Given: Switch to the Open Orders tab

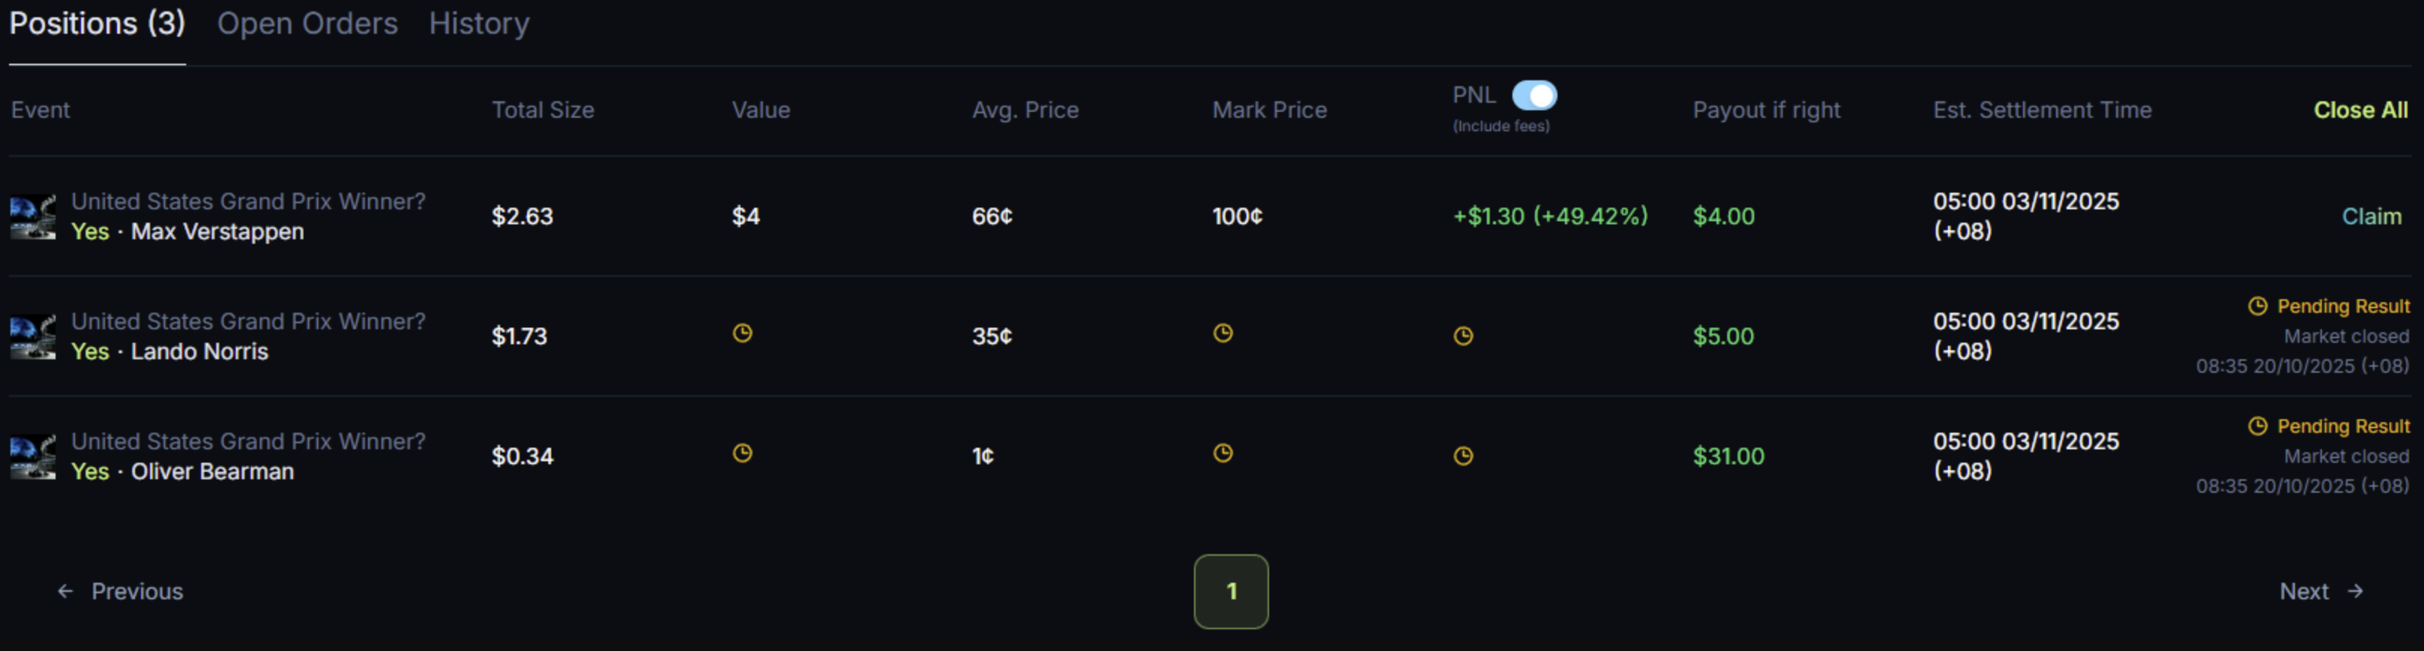Looking at the screenshot, I should [307, 23].
